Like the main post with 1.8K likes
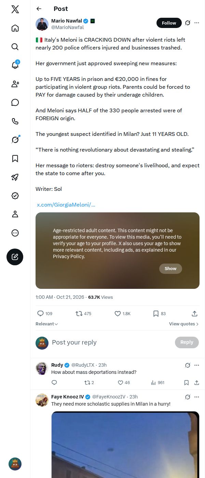Image resolution: width=205 pixels, height=478 pixels. [x=122, y=313]
